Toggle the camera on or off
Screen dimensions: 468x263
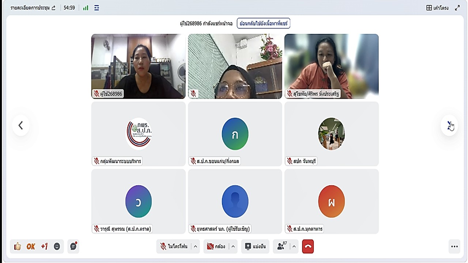[216, 247]
